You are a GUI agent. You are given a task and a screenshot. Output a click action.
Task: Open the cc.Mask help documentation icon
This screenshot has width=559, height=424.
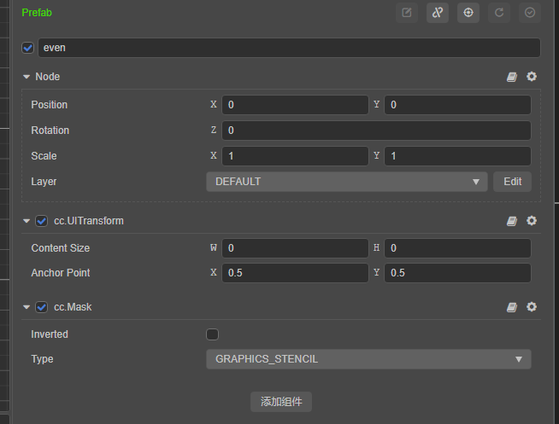pyautogui.click(x=512, y=307)
